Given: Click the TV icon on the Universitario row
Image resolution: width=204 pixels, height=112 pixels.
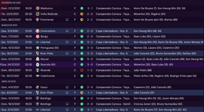Looking at the screenshot, I should pyautogui.click(x=67, y=31).
